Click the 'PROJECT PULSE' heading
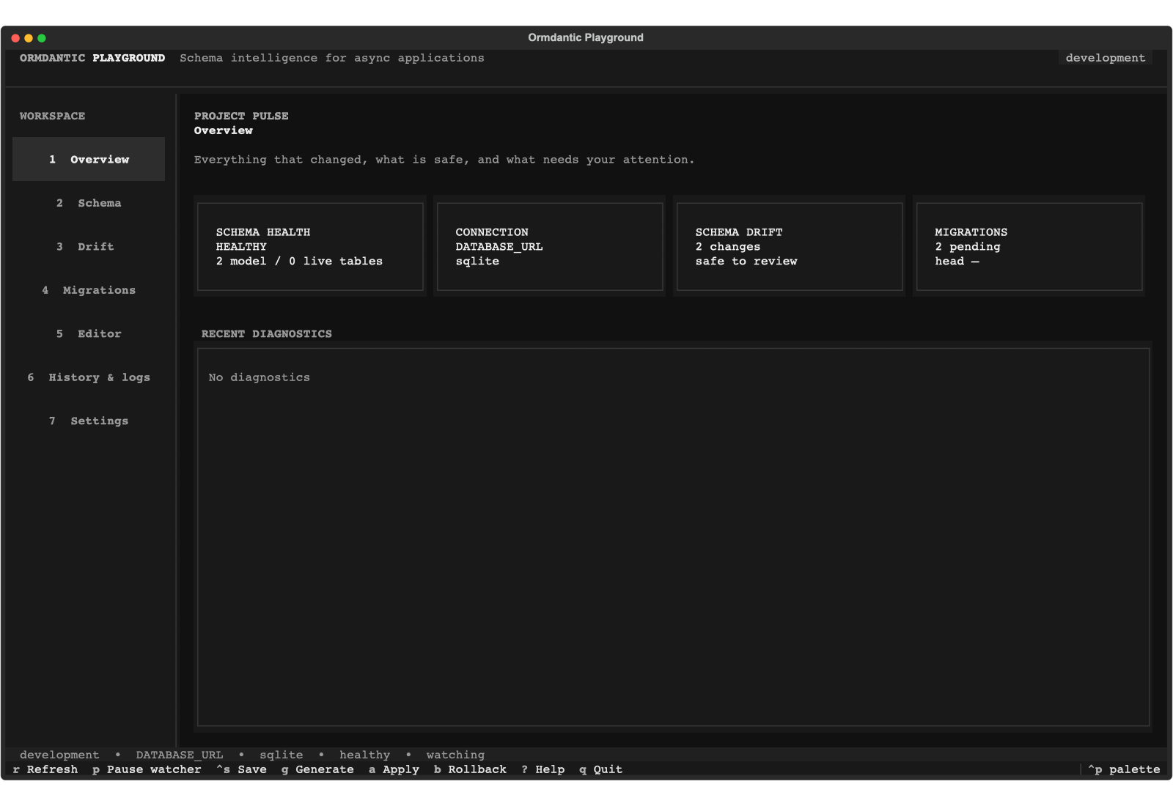Screen dimensions: 1173x806 point(241,116)
